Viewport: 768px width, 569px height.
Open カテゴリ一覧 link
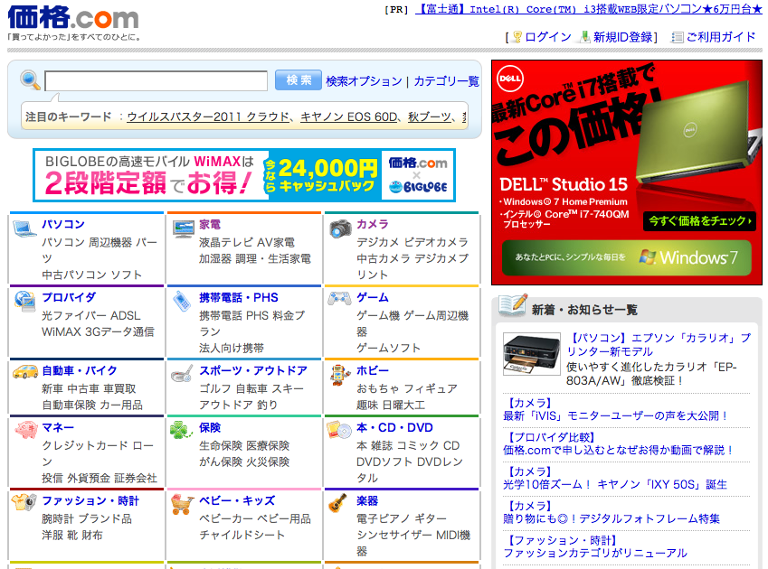coord(446,81)
